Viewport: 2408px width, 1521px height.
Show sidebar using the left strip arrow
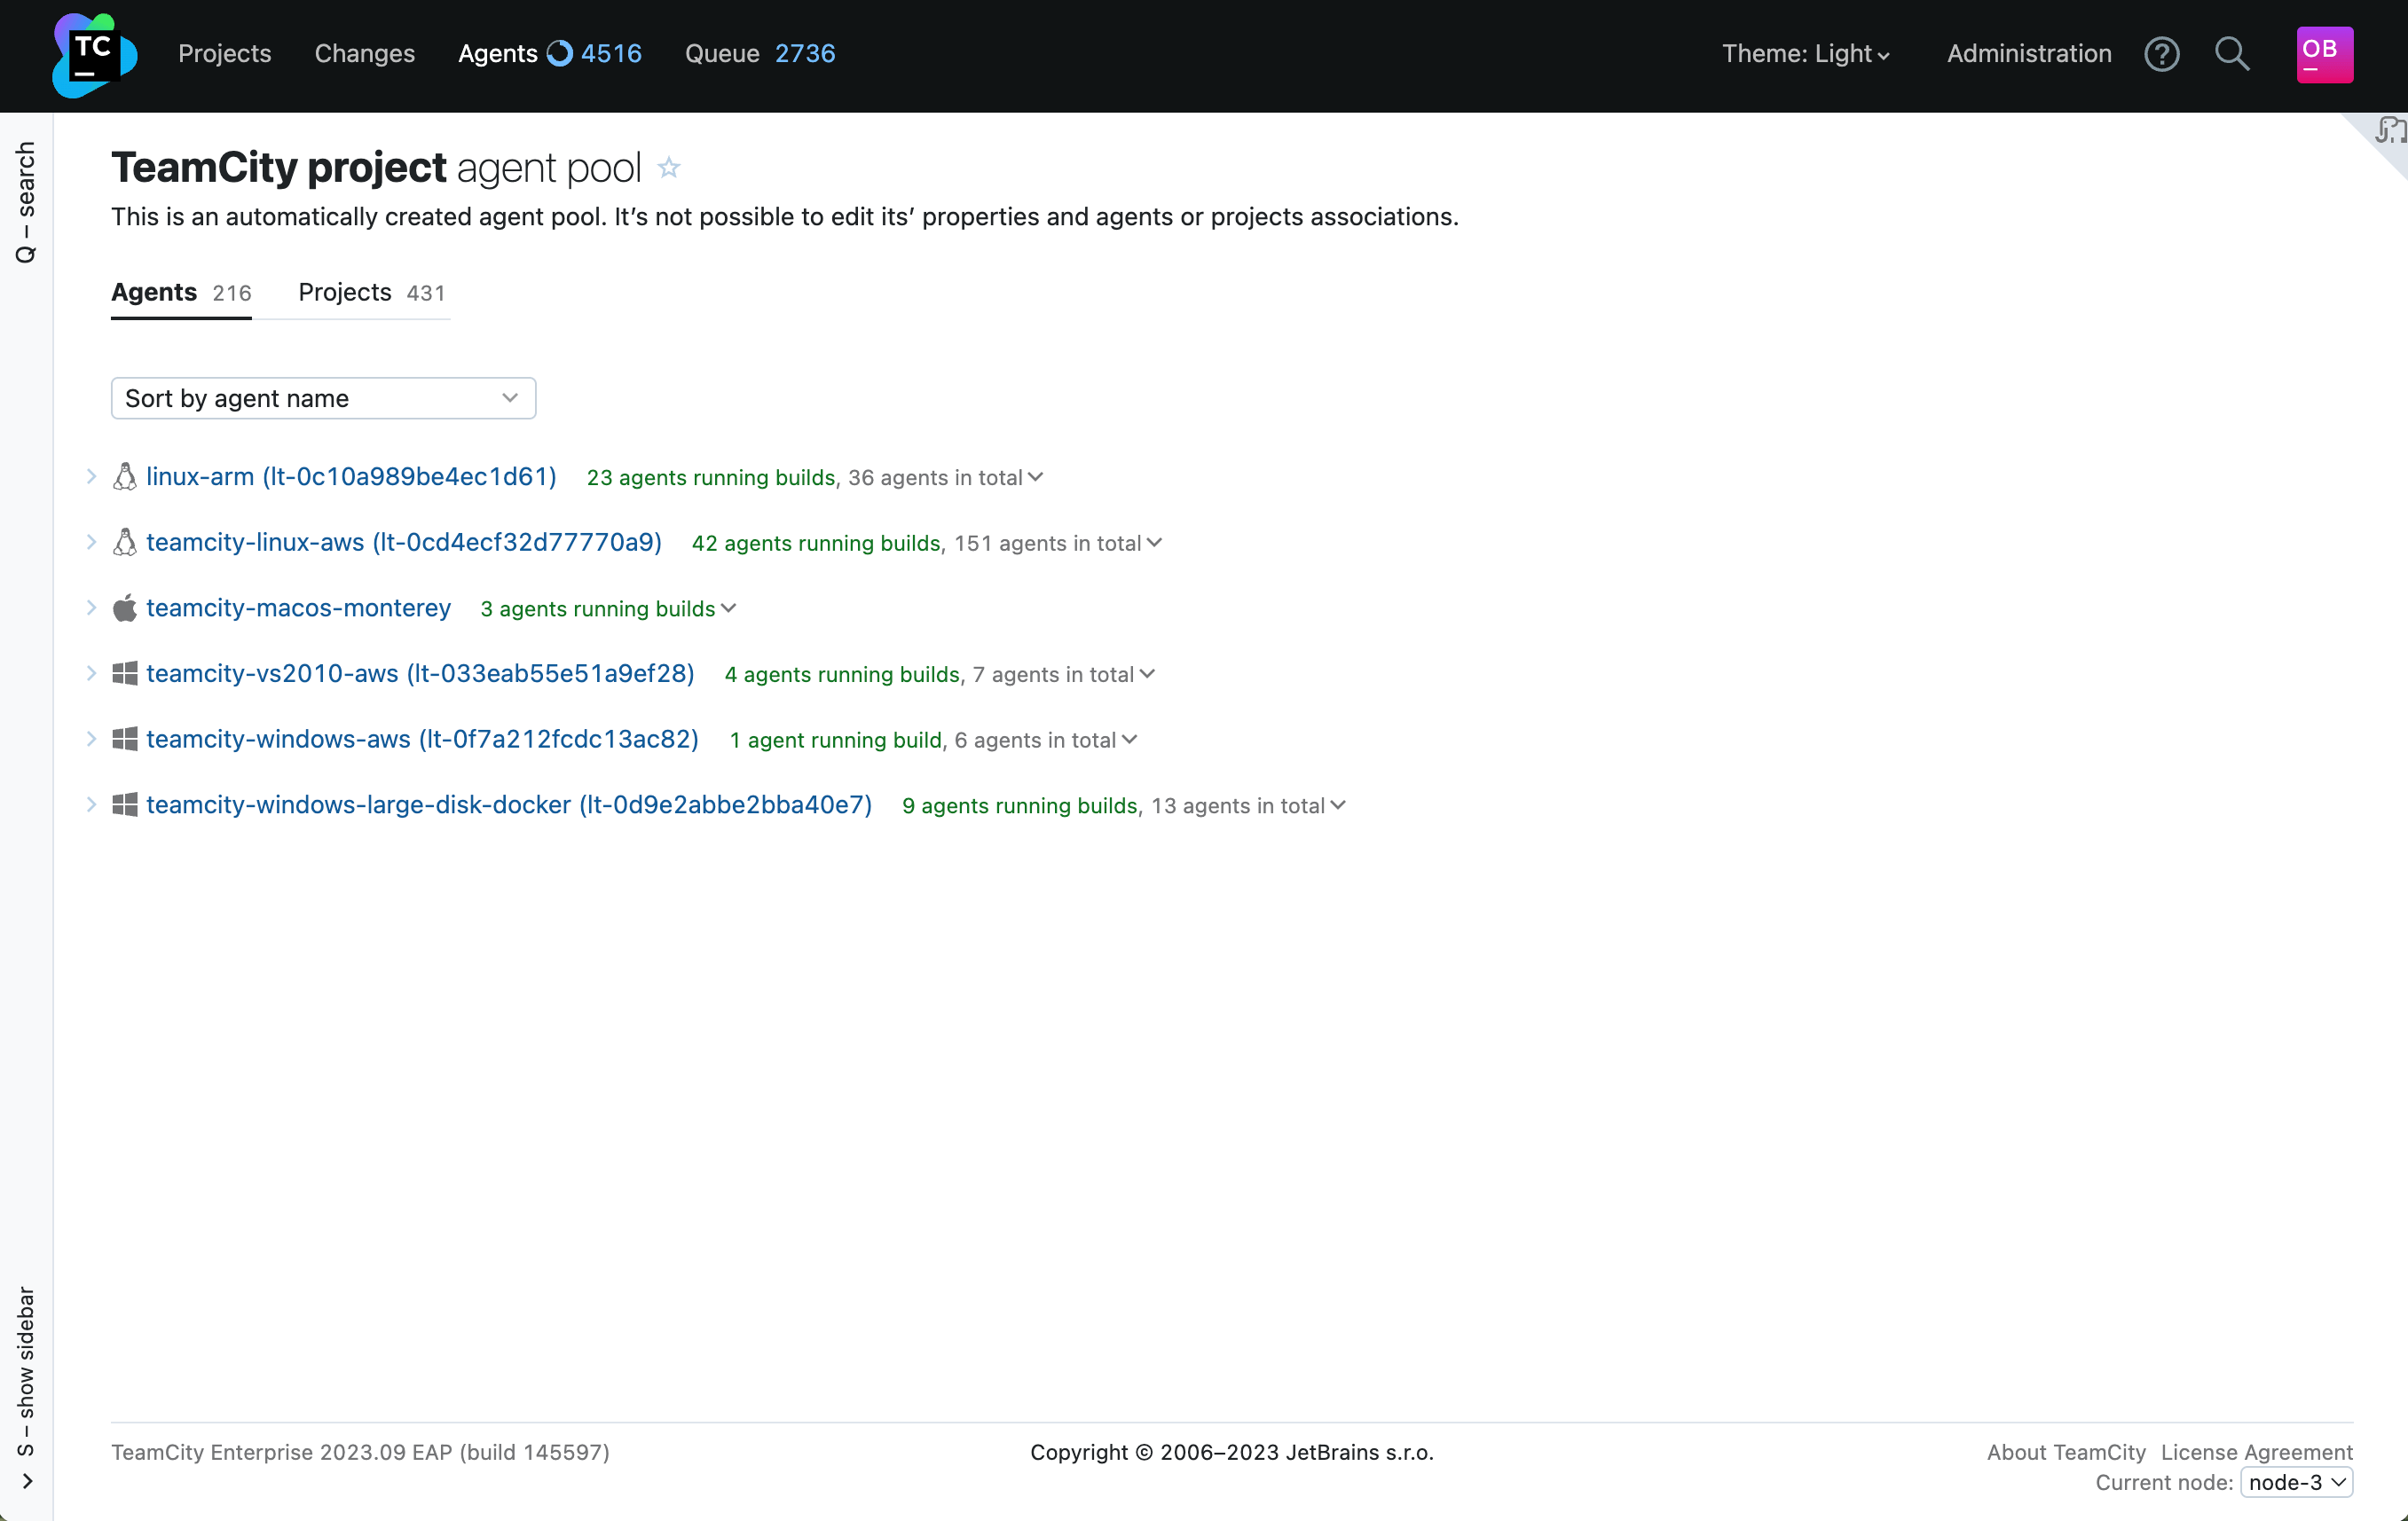point(27,1481)
